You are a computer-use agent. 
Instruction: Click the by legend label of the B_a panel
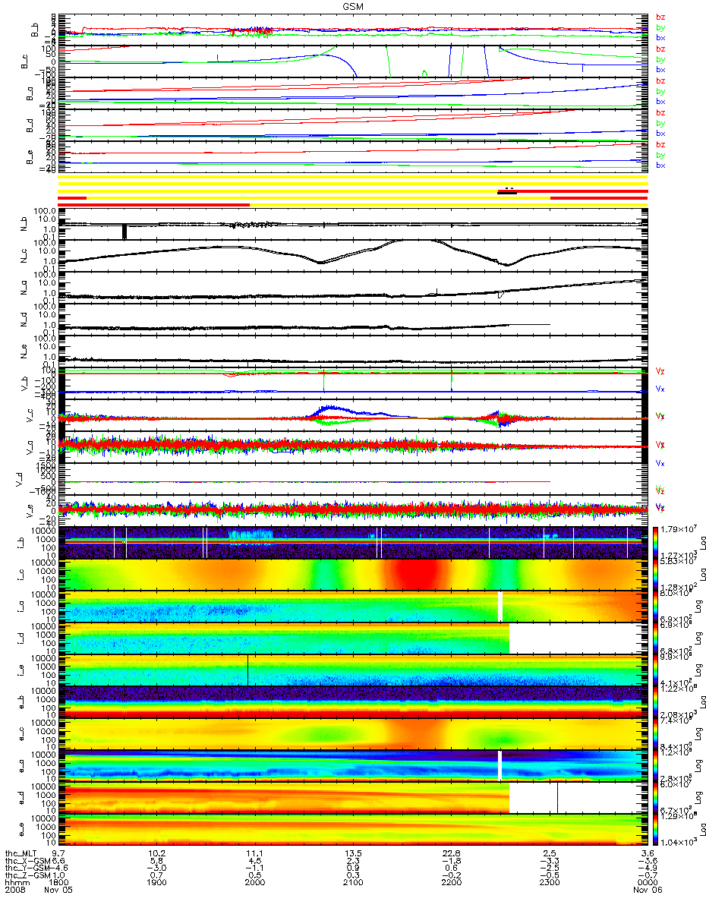click(x=660, y=91)
